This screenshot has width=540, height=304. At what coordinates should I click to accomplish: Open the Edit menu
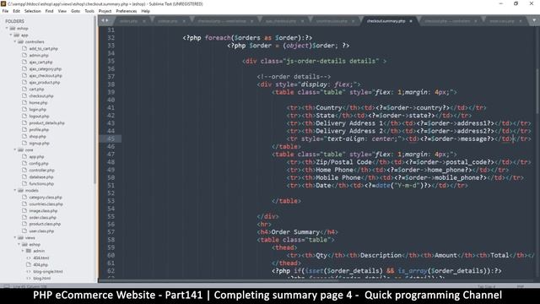pos(16,11)
